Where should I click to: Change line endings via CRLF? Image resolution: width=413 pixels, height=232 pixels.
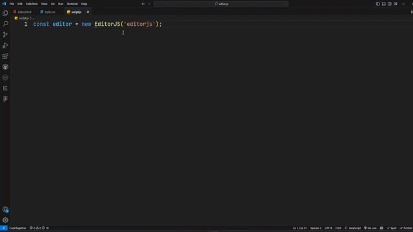[338, 228]
